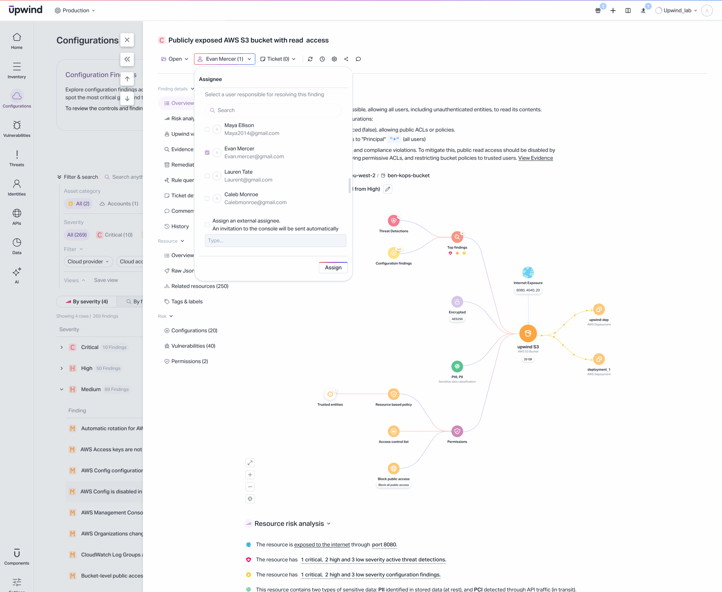This screenshot has width=722, height=592.
Task: Go to Vulnerabilities (40) under Risk
Action: point(193,346)
